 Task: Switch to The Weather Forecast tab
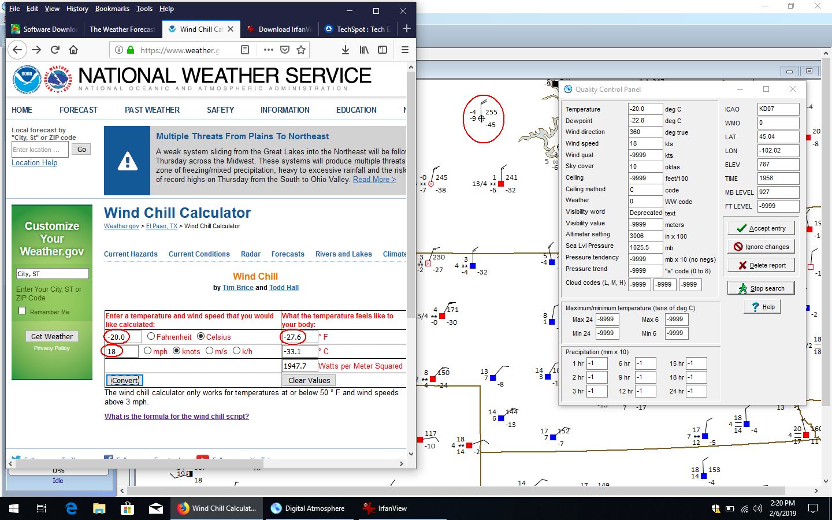pyautogui.click(x=122, y=29)
